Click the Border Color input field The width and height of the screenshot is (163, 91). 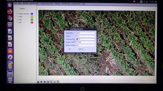point(86,42)
